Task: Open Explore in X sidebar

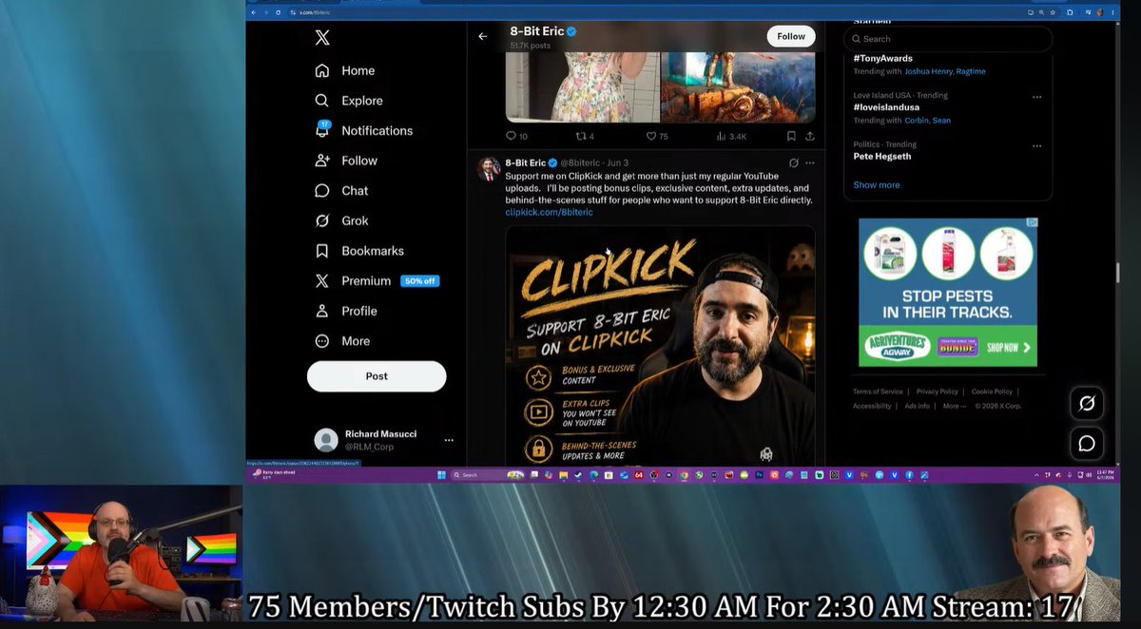Action: [349, 101]
